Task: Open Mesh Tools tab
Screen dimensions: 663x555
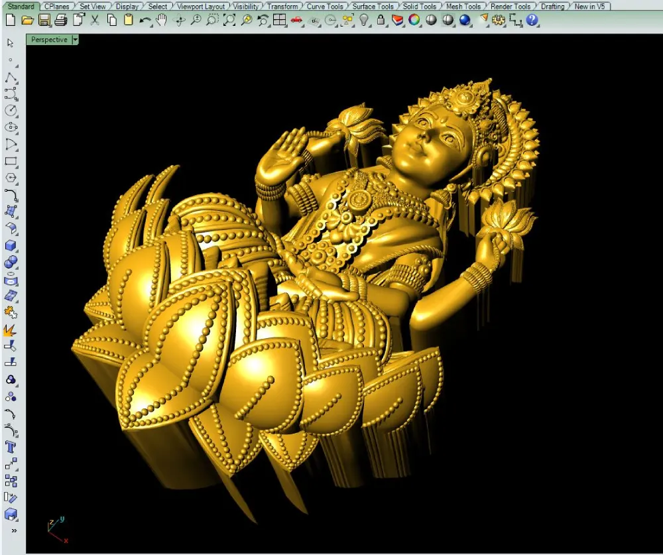Action: click(x=463, y=7)
